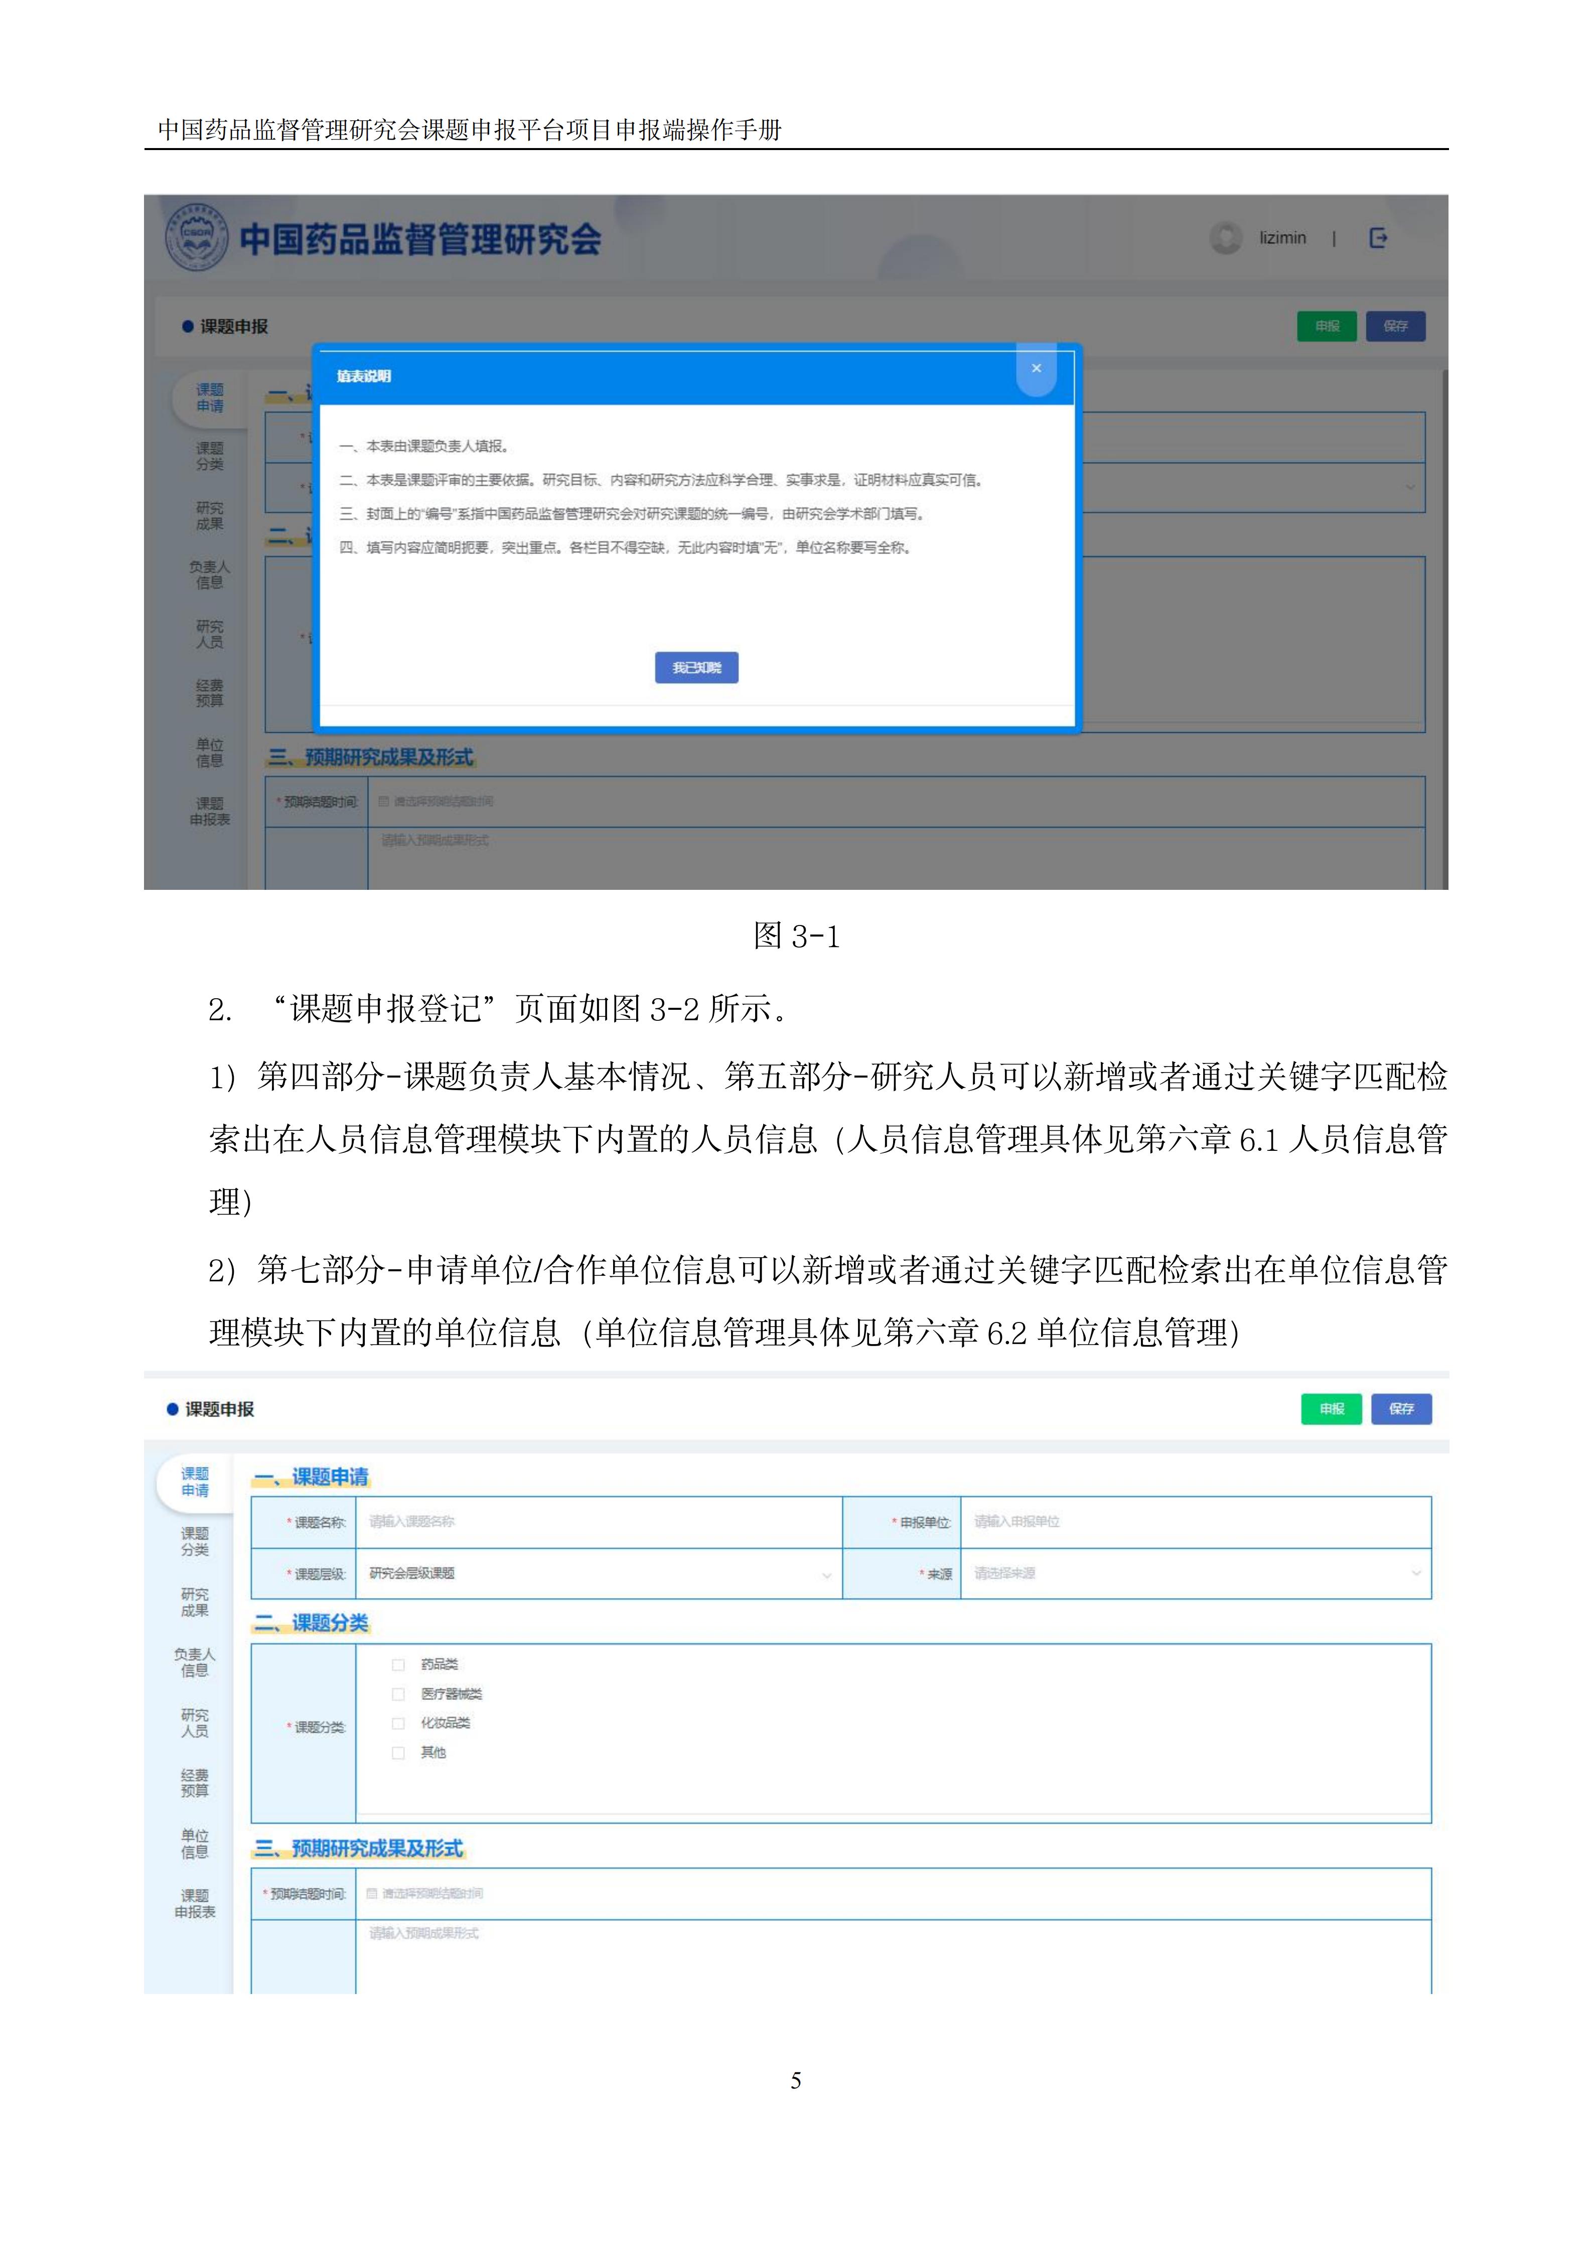Click the logout icon beside lizimin
Screen dimensions: 1593x2254
pyautogui.click(x=1378, y=237)
